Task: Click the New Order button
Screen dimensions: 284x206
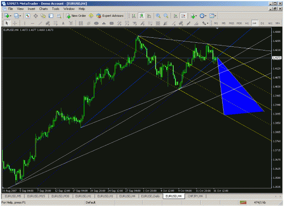Action: click(76, 16)
